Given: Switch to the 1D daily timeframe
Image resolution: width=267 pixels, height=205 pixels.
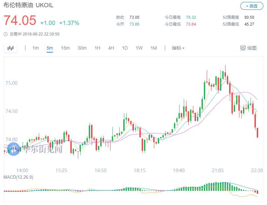Looking at the screenshot, I should pyautogui.click(x=125, y=48).
